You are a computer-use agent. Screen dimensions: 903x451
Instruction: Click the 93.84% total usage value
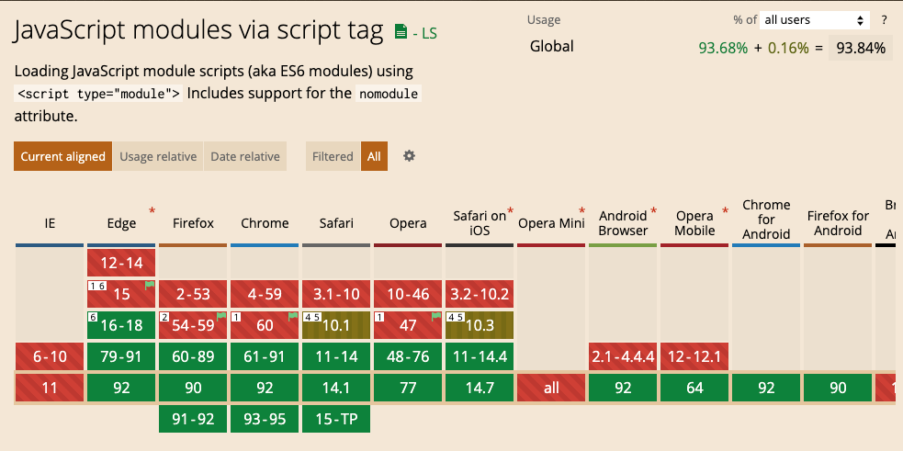click(x=861, y=48)
